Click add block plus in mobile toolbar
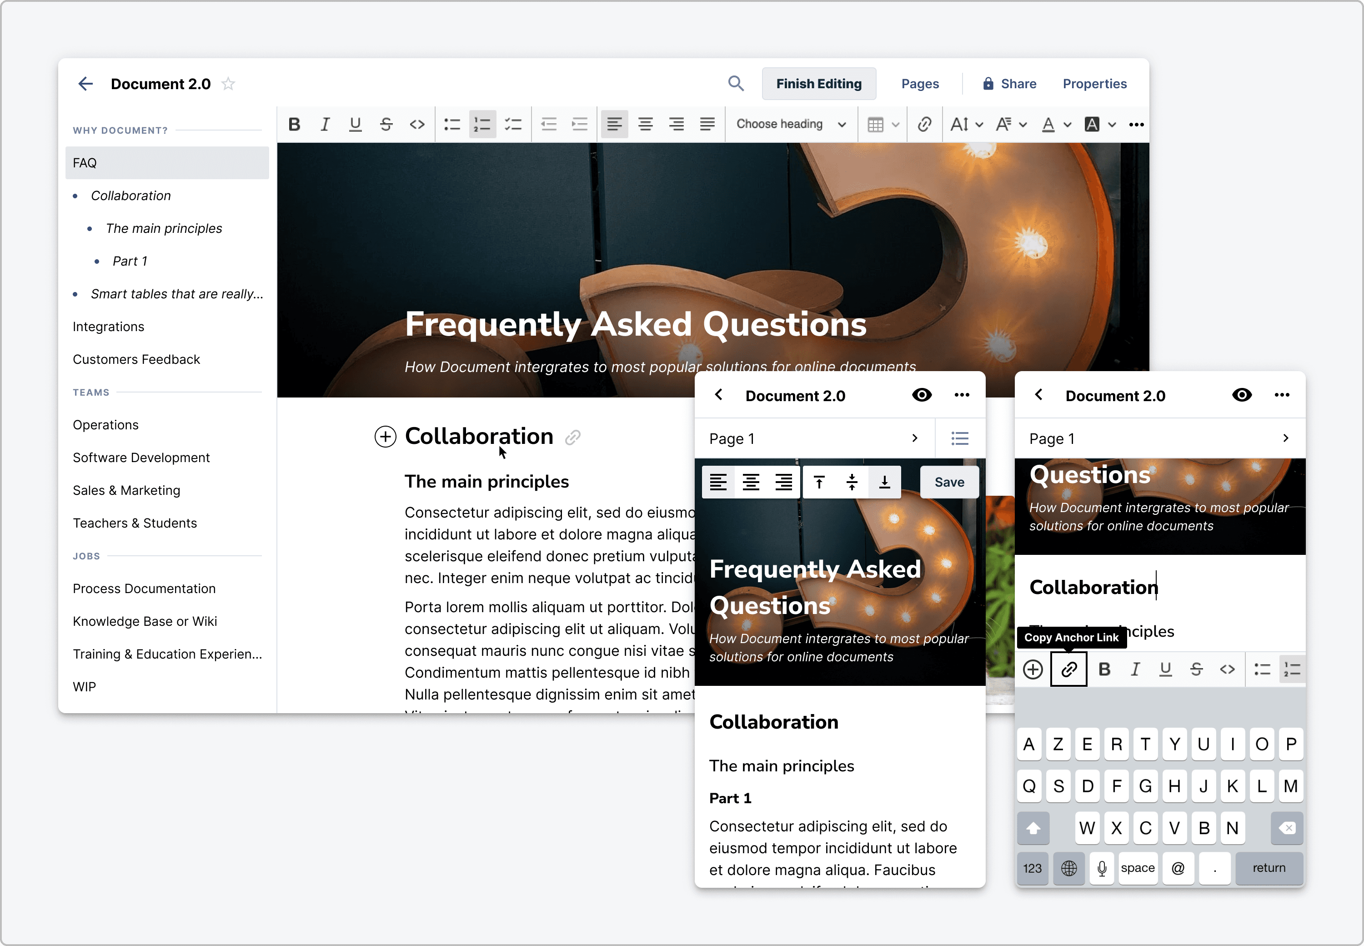 tap(1033, 669)
